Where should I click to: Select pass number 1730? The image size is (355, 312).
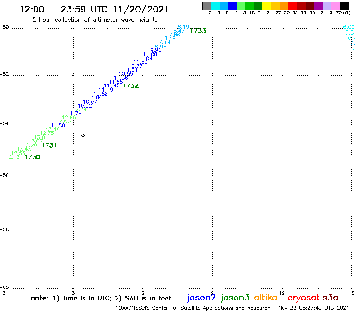tap(32, 157)
